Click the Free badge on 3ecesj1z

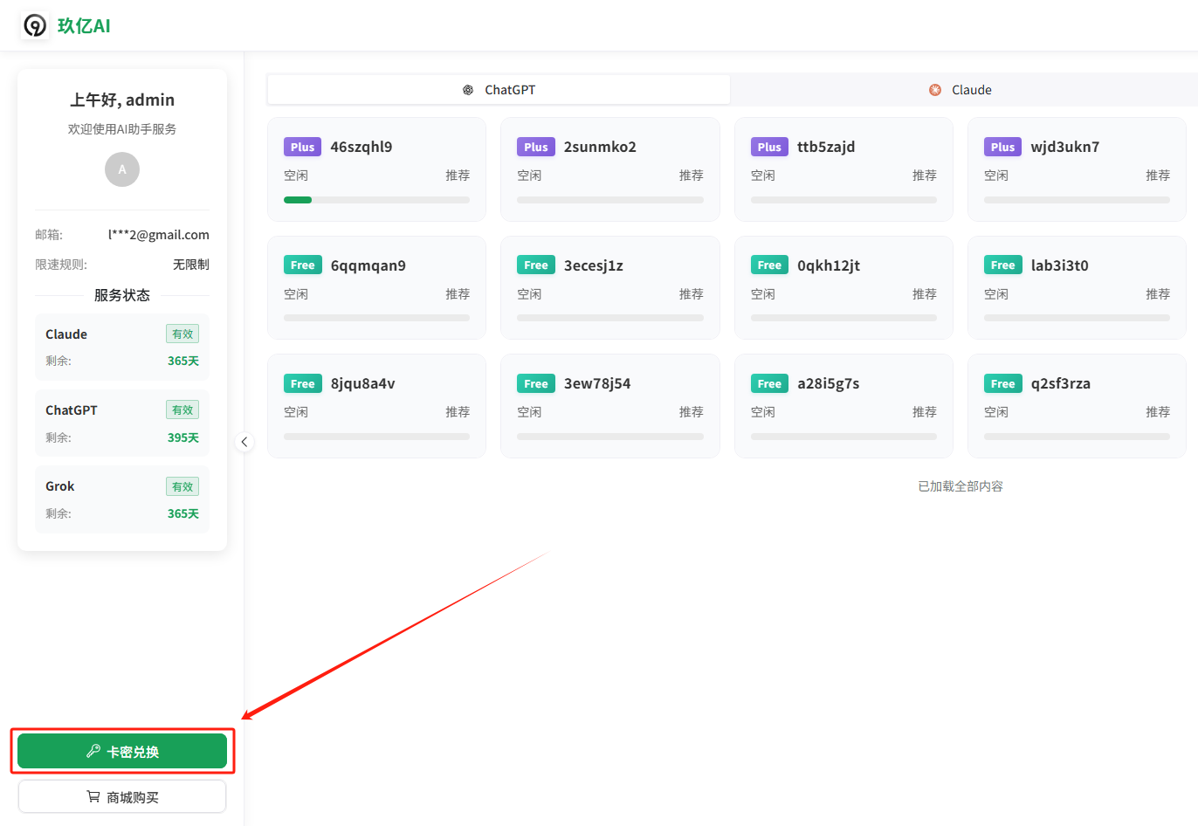[536, 265]
